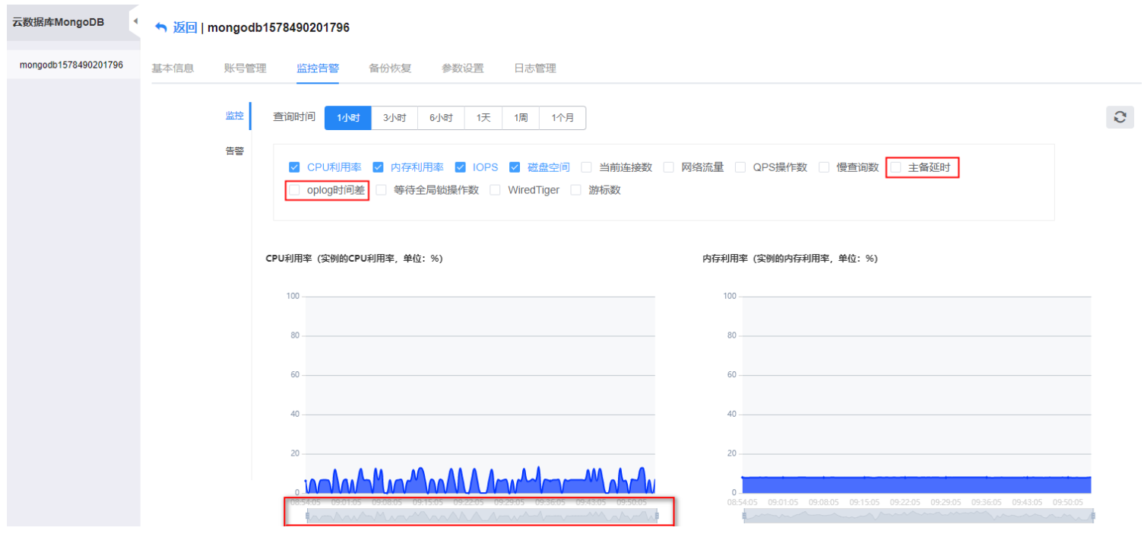Enable the 慢查询数 checkbox
1144x537 pixels.
(x=824, y=167)
